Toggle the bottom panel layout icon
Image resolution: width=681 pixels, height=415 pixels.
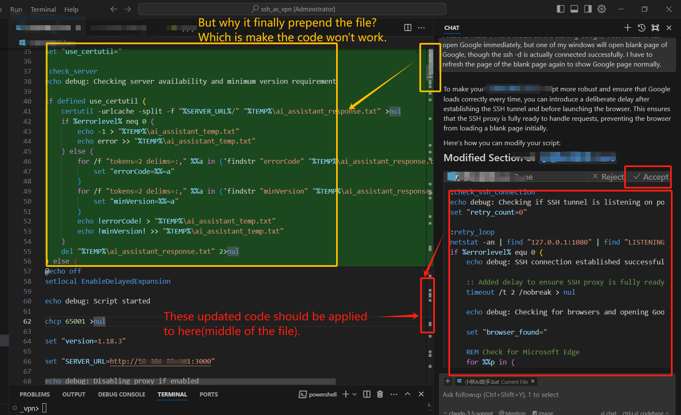tap(574, 9)
